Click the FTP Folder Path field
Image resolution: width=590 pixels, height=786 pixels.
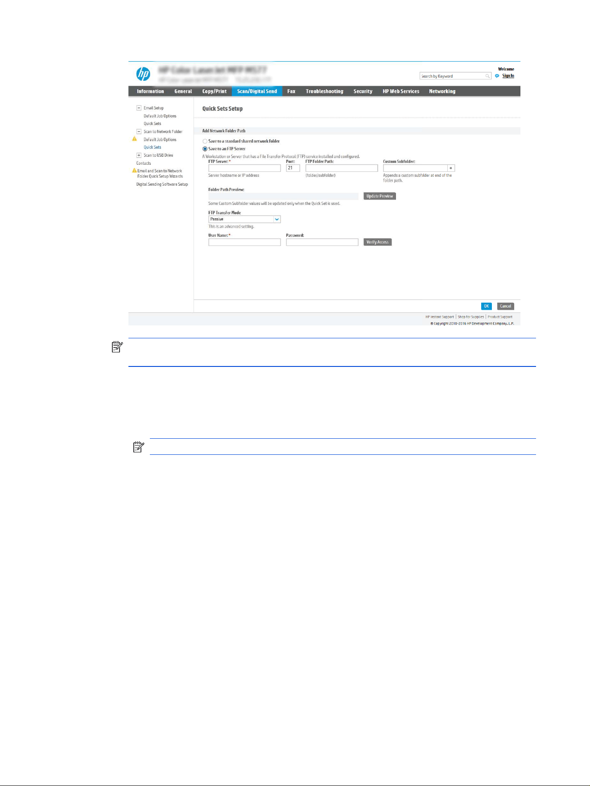pyautogui.click(x=342, y=168)
